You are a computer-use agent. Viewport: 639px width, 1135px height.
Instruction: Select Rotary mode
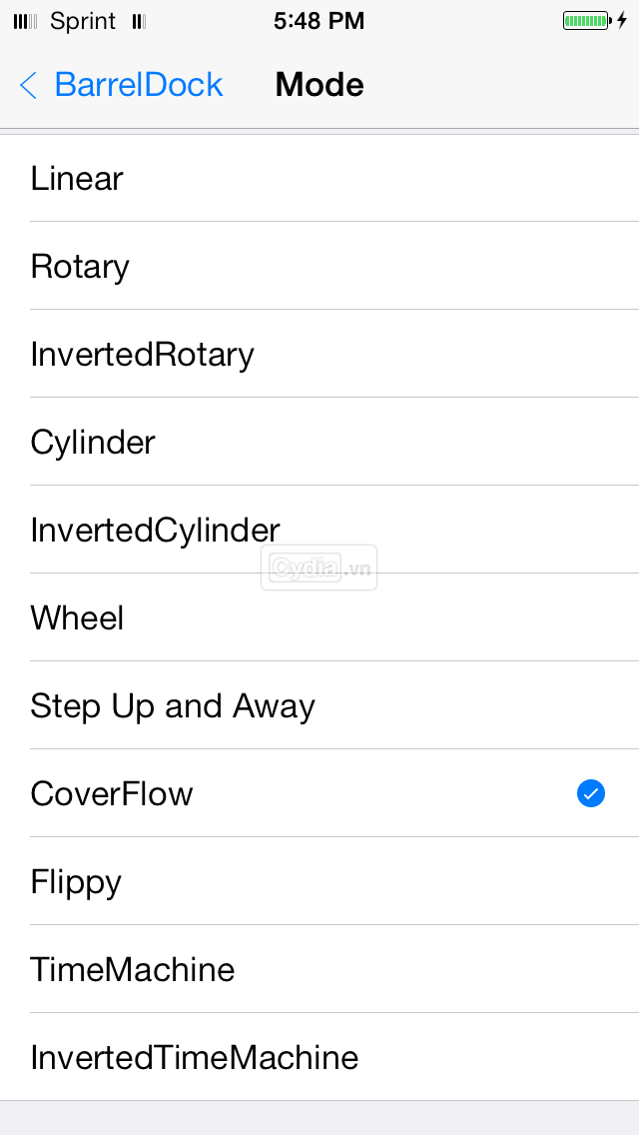319,266
